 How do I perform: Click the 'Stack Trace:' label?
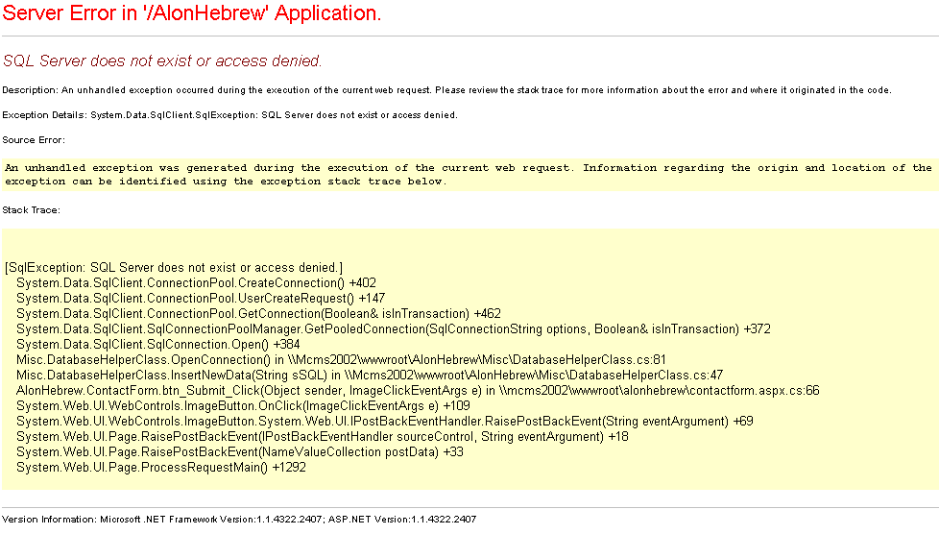point(32,209)
